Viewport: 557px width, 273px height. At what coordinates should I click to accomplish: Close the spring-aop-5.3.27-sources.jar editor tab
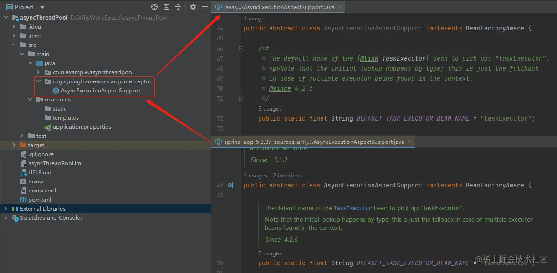coord(409,142)
